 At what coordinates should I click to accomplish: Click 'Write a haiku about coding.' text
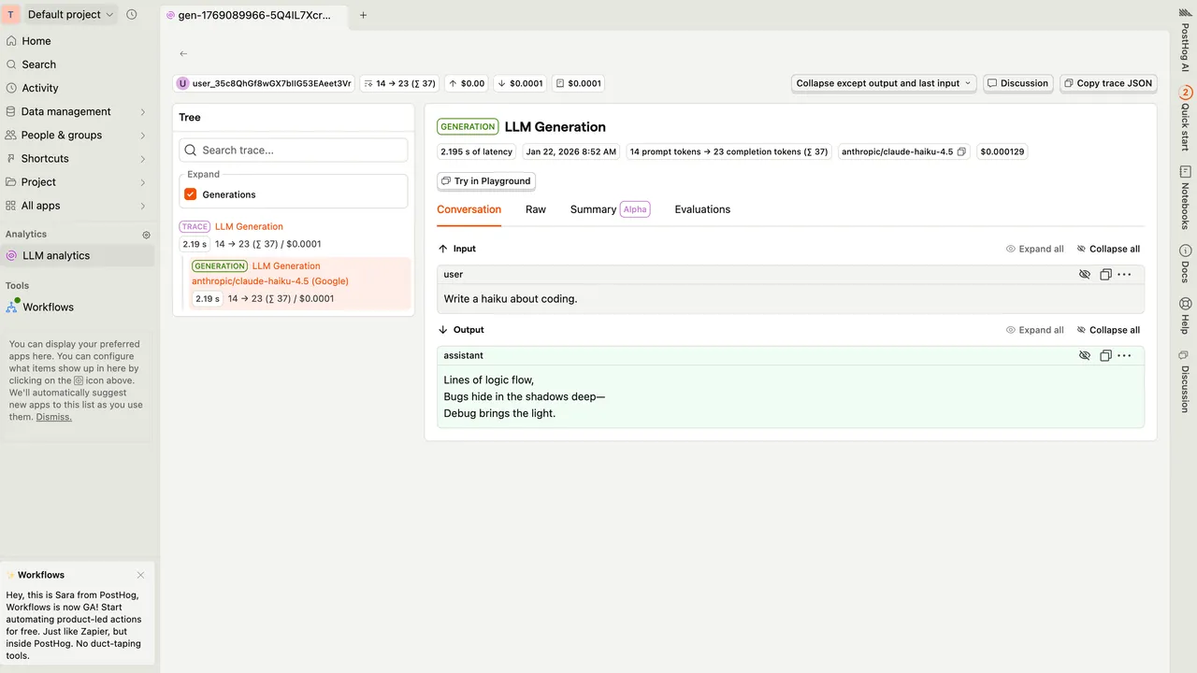pyautogui.click(x=511, y=299)
